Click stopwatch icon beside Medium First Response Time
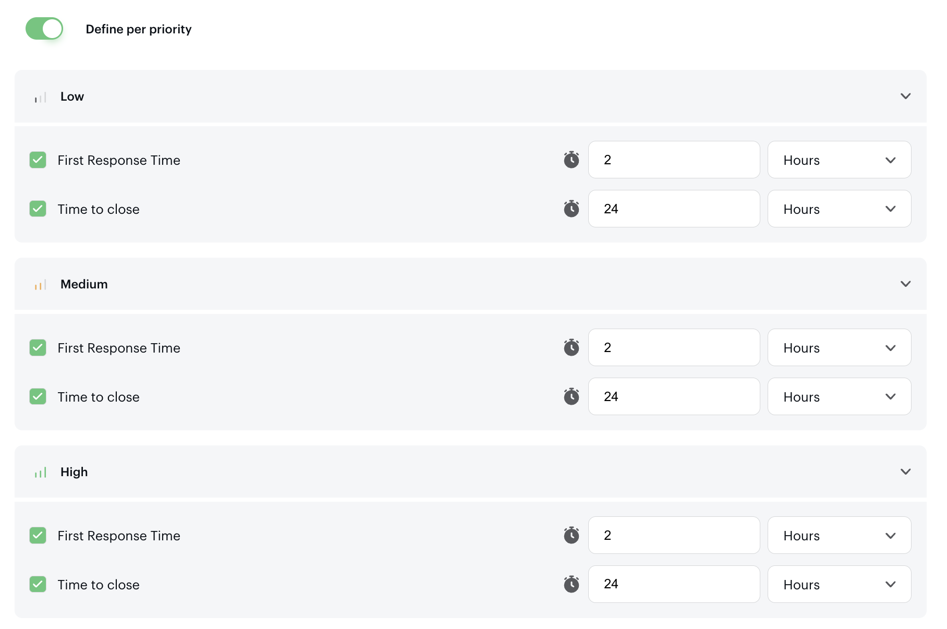The height and width of the screenshot is (629, 947). coord(572,347)
